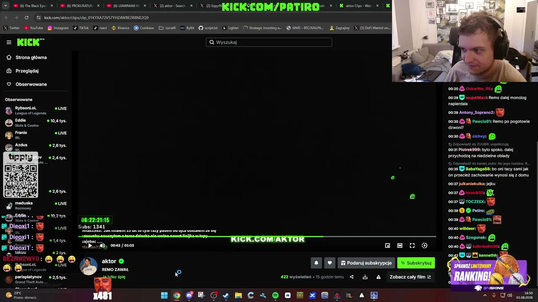Open the taskbar clock showing 16:50

tap(525, 295)
